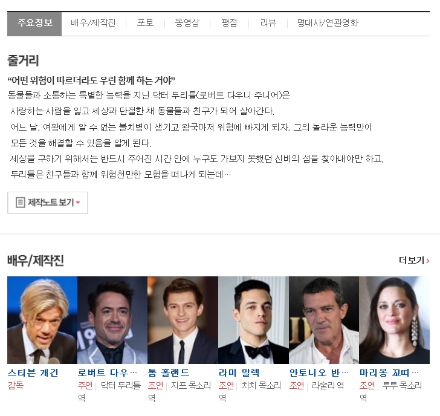Open the director 스티븐 개건 photo
Viewport: 440px width, 416px height.
(42, 320)
